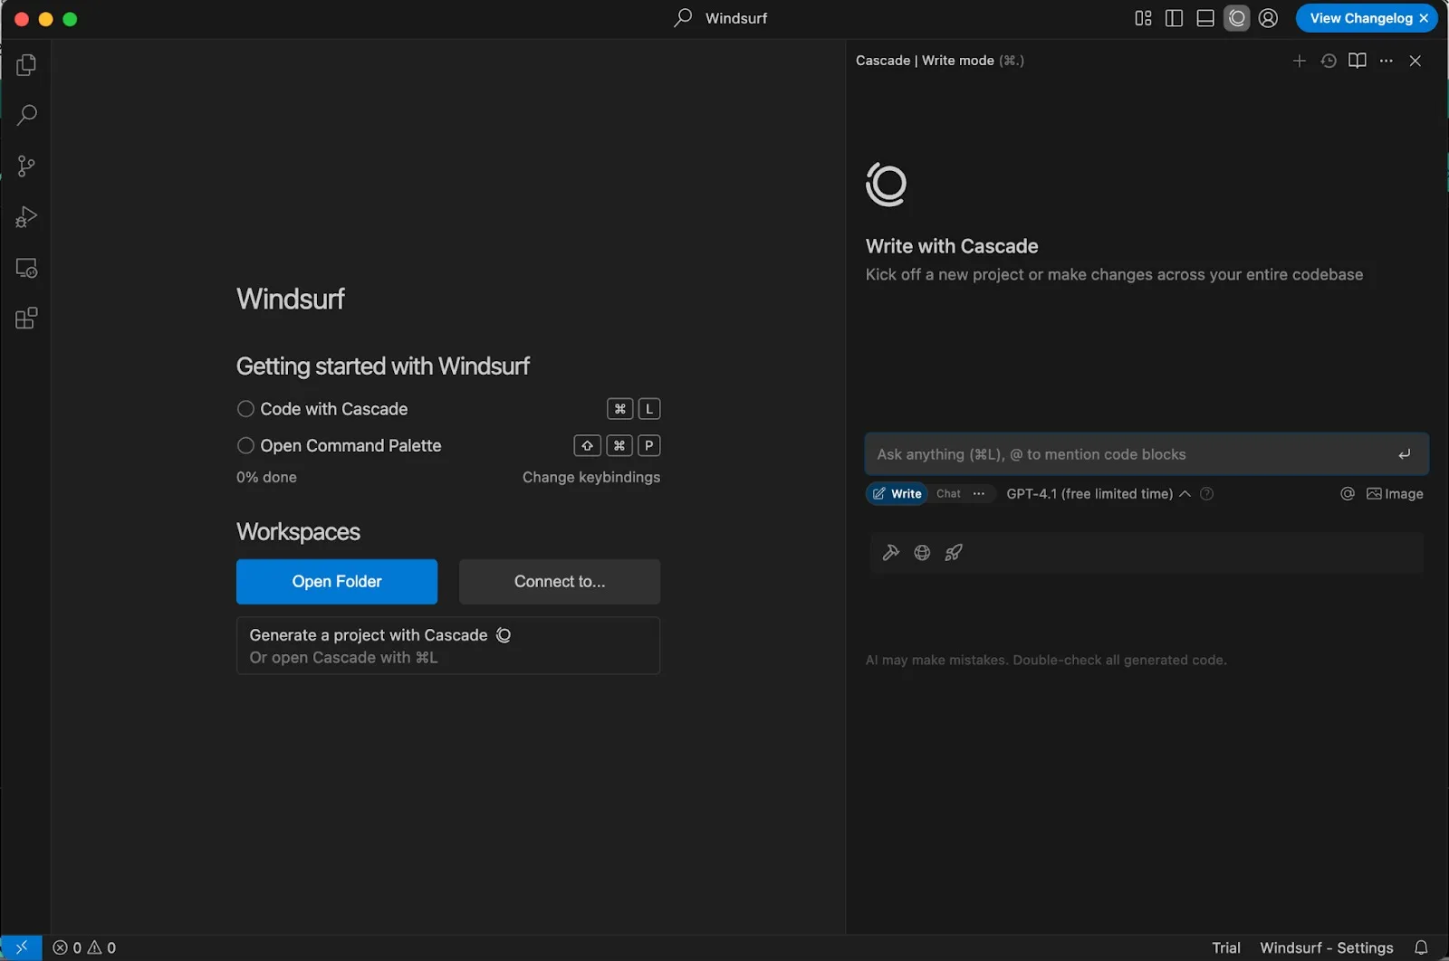Start a new Cascade conversation with plus icon
This screenshot has height=961, width=1449.
[1299, 61]
